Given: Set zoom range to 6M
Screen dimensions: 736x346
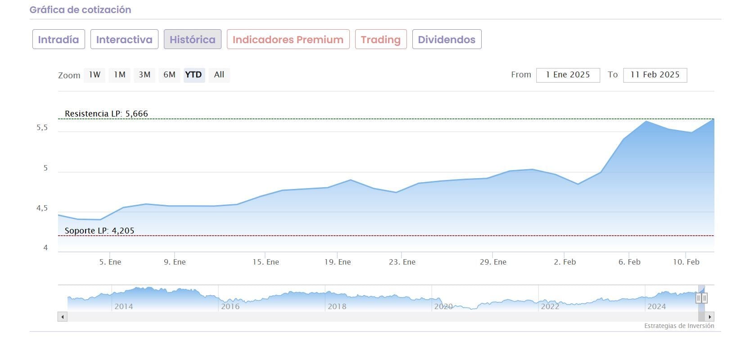Looking at the screenshot, I should tap(169, 75).
